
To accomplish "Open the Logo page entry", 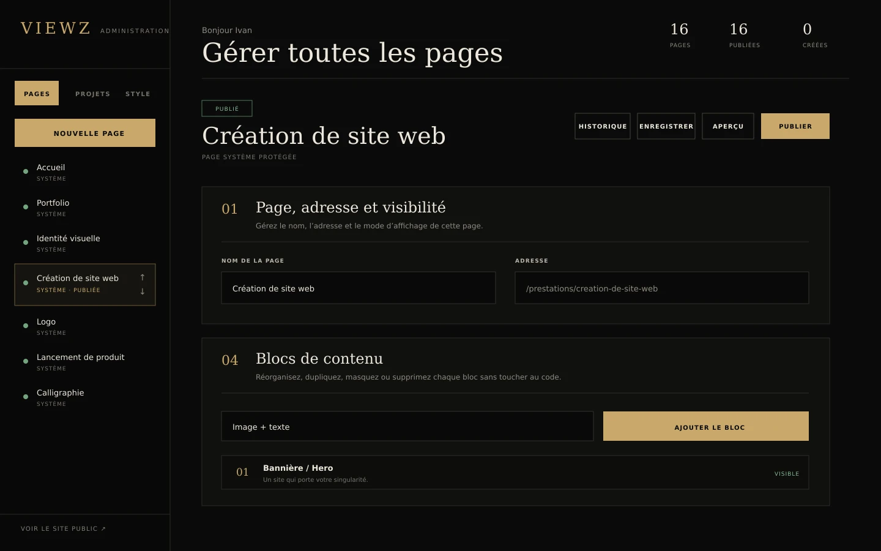I will click(x=85, y=326).
